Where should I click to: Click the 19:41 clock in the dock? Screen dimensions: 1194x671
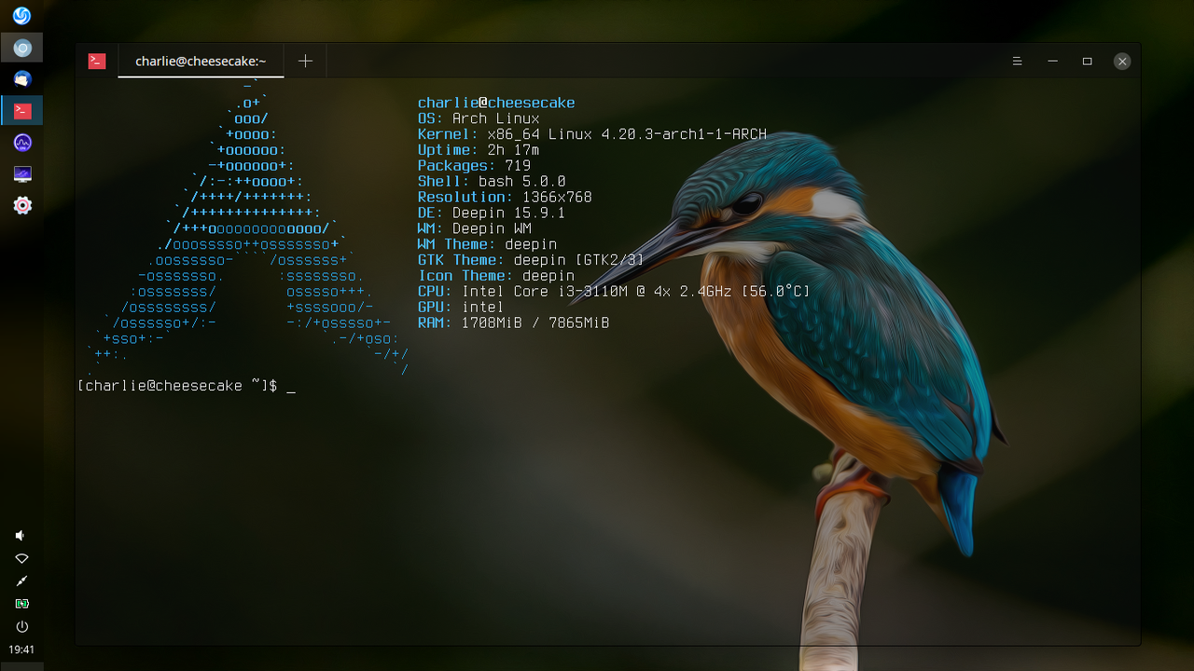(21, 650)
